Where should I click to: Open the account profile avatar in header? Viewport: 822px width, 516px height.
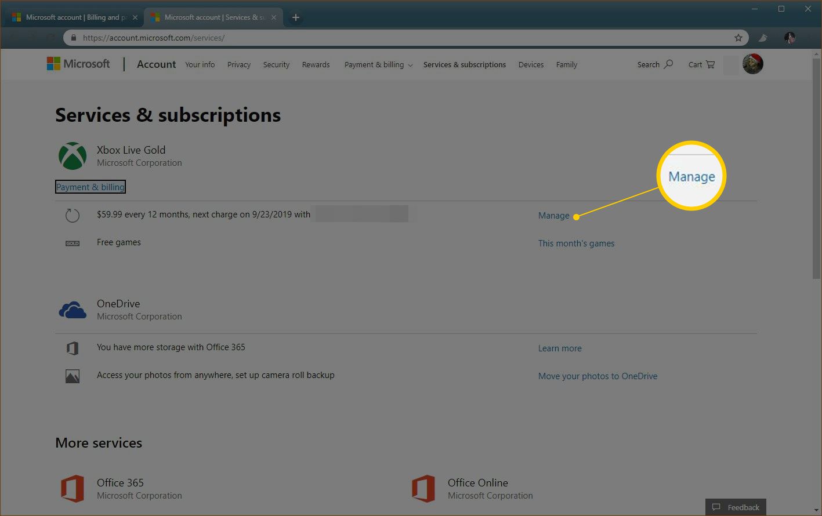(x=753, y=64)
